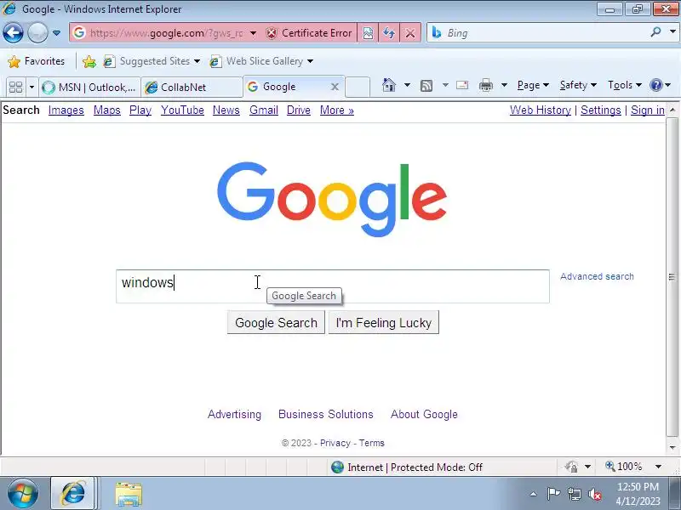The width and height of the screenshot is (681, 510).
Task: Close the Google tab
Action: (335, 87)
